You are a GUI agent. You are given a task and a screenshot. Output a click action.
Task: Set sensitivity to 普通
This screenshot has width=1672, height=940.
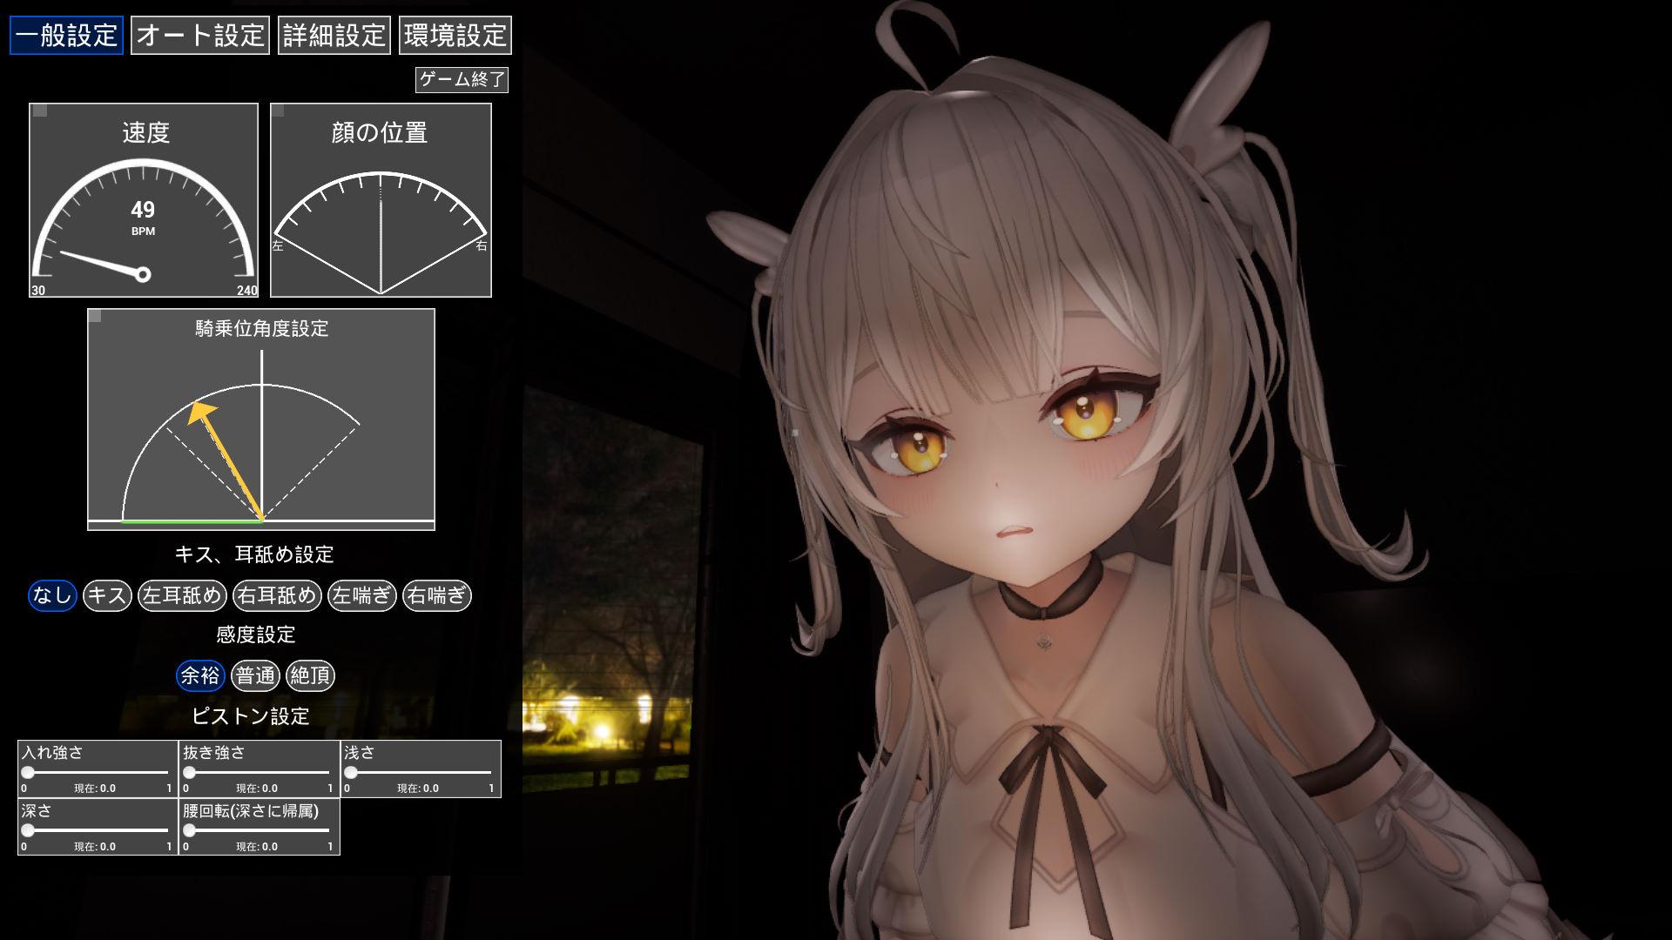click(x=255, y=675)
